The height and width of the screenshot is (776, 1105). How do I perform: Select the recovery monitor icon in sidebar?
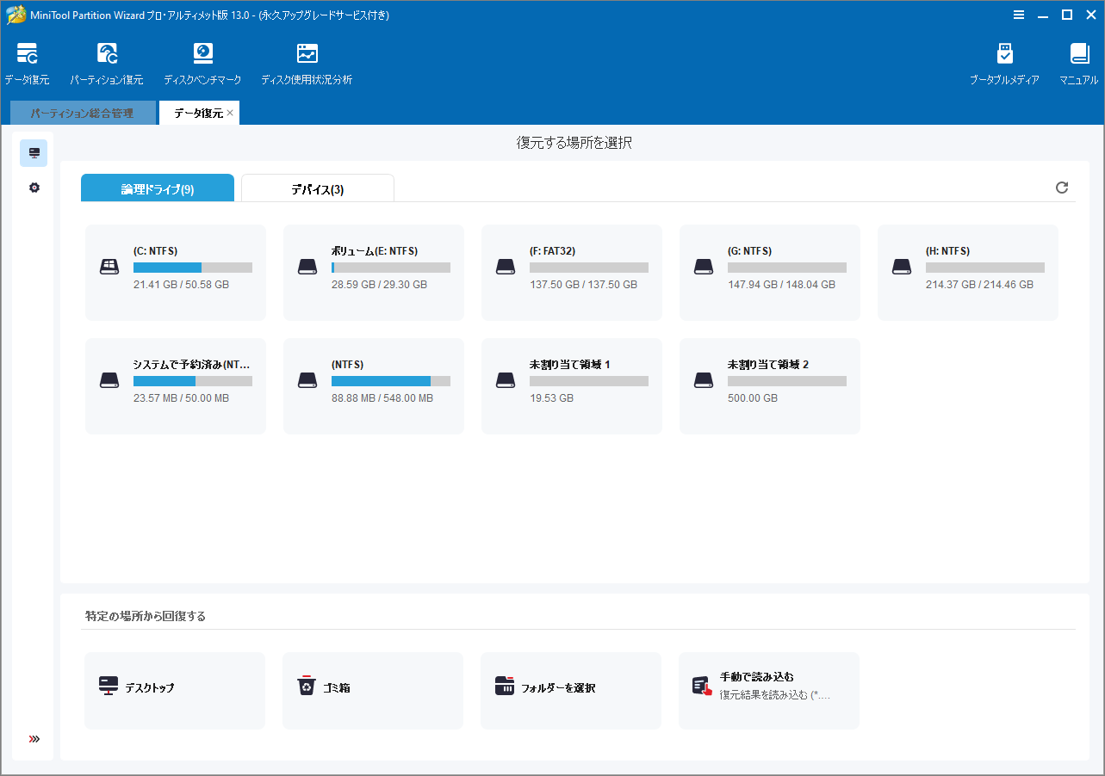[x=34, y=153]
